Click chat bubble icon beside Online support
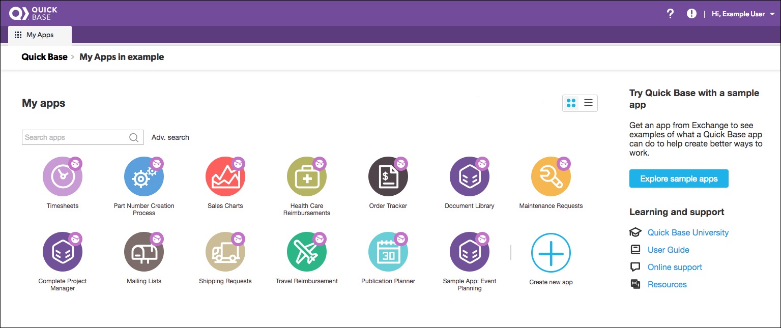Viewport: 781px width, 328px height. 635,267
